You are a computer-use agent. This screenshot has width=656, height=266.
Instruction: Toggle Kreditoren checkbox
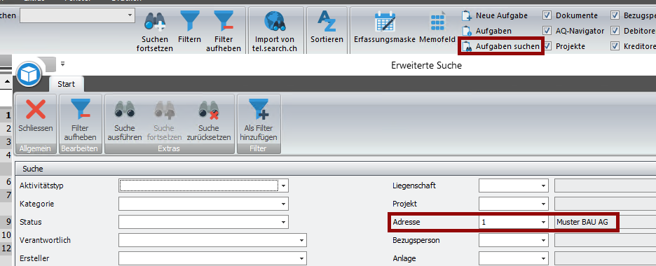pos(615,46)
